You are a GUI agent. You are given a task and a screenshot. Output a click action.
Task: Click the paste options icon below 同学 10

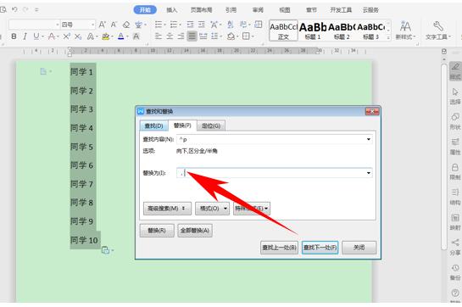(x=105, y=250)
